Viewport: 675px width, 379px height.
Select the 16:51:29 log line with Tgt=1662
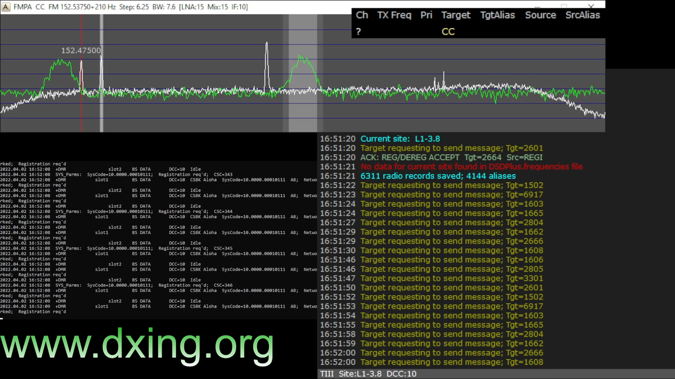431,232
